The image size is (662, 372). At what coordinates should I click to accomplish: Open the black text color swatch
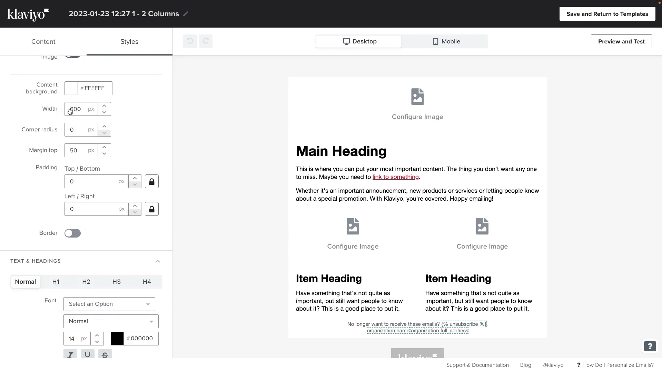click(x=117, y=338)
